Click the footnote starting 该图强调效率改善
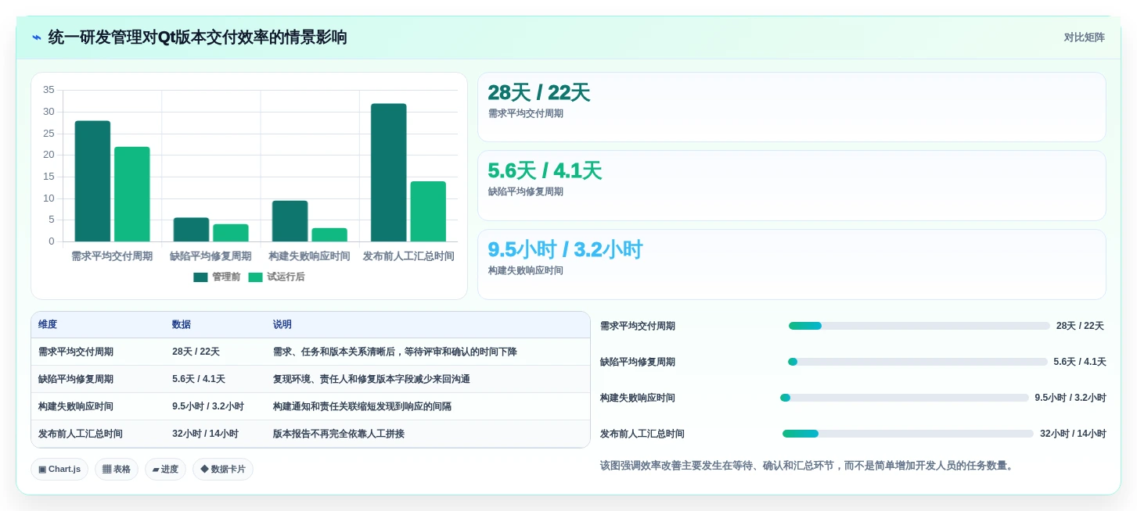This screenshot has width=1137, height=511. click(808, 466)
